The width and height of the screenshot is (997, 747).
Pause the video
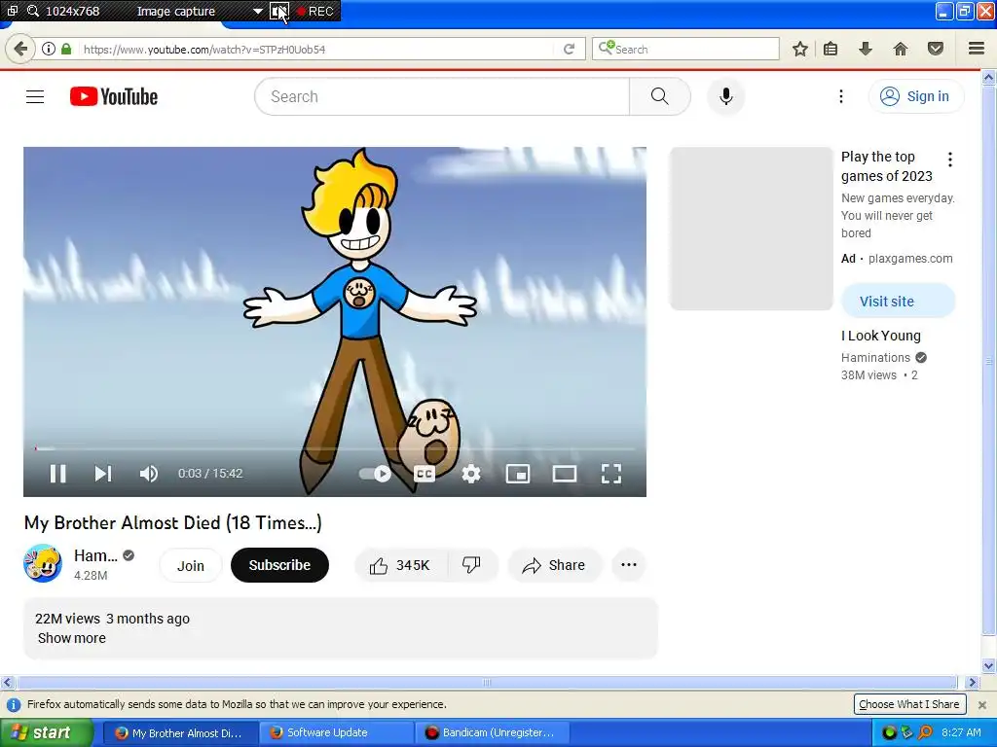point(57,474)
